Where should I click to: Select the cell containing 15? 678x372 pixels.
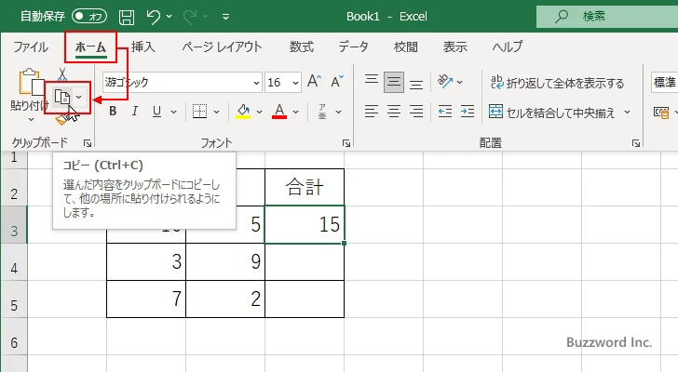point(305,224)
